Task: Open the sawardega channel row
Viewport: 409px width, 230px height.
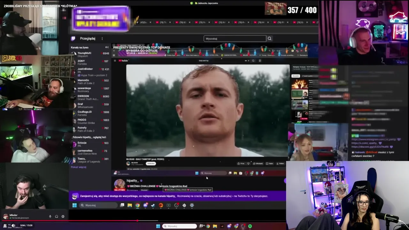Action: pos(91,89)
